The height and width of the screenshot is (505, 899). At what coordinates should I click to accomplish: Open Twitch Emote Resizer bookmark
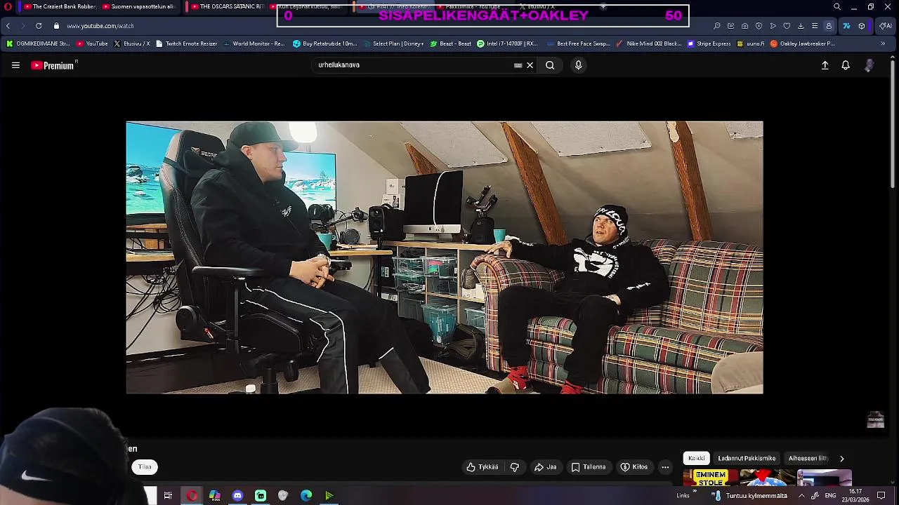pyautogui.click(x=187, y=43)
